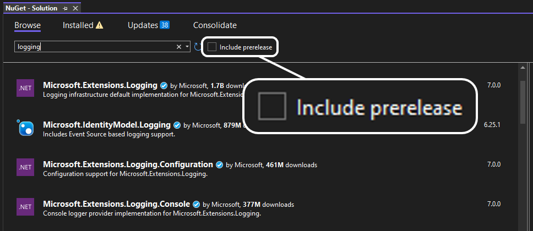The image size is (533, 231).
Task: Close the NuGet - Solution tab
Action: pos(75,8)
